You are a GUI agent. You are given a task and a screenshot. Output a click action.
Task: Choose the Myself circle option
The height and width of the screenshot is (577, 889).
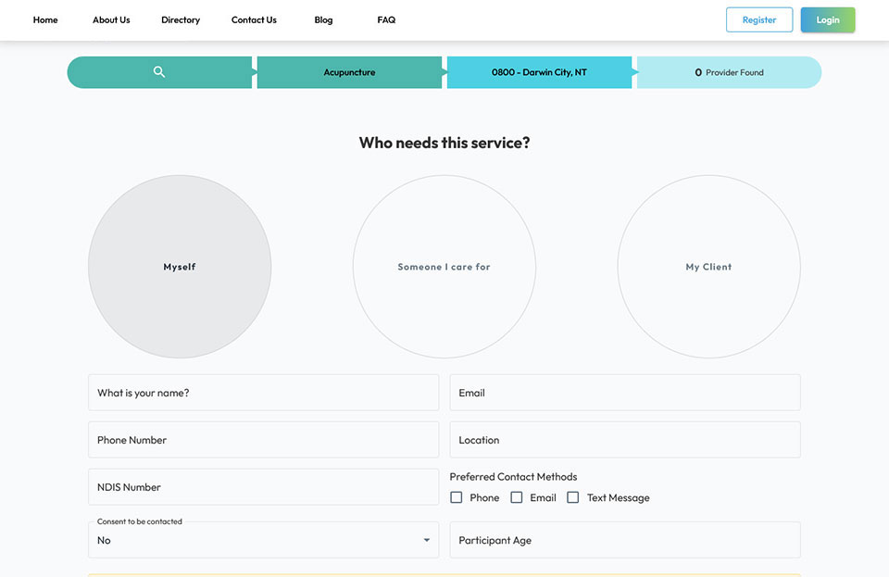180,267
